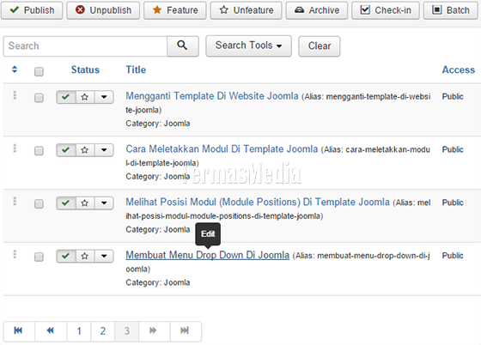The height and width of the screenshot is (345, 481).
Task: Select checkbox for Melihat Posisi Modul article
Action: [39, 203]
